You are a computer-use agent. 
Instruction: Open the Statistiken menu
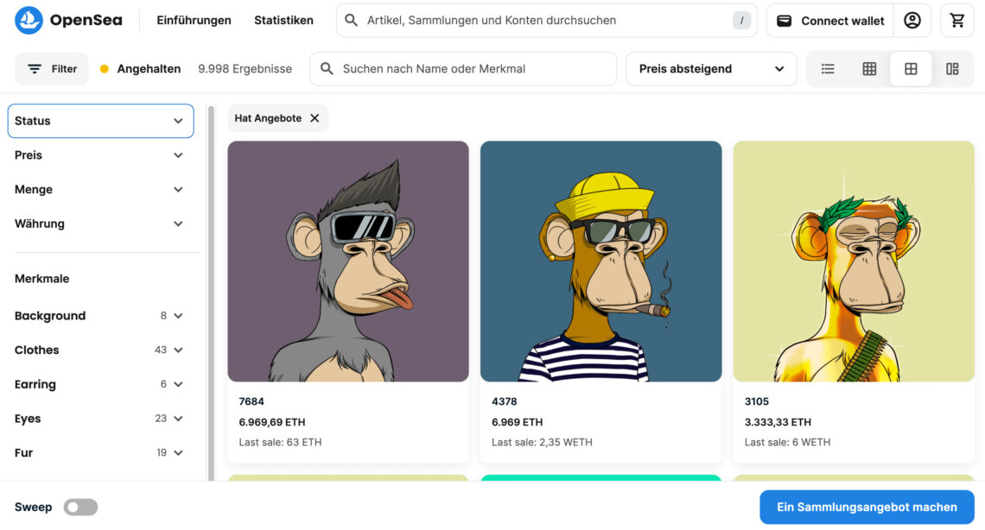pos(283,20)
